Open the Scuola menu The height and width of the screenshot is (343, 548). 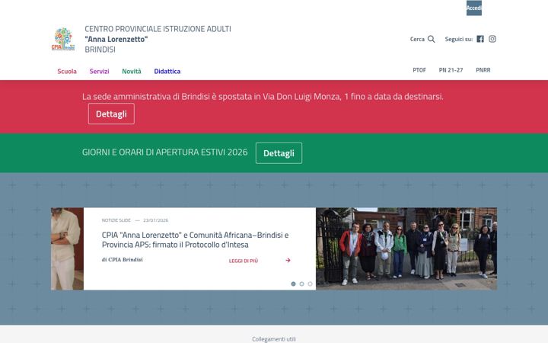point(67,72)
